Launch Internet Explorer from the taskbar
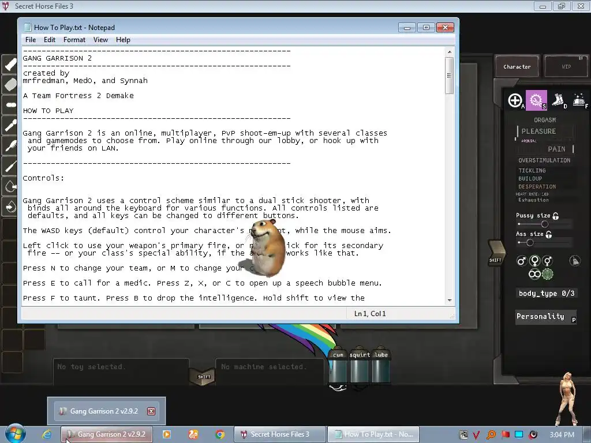Screen dimensions: 591x443 pos(47,434)
